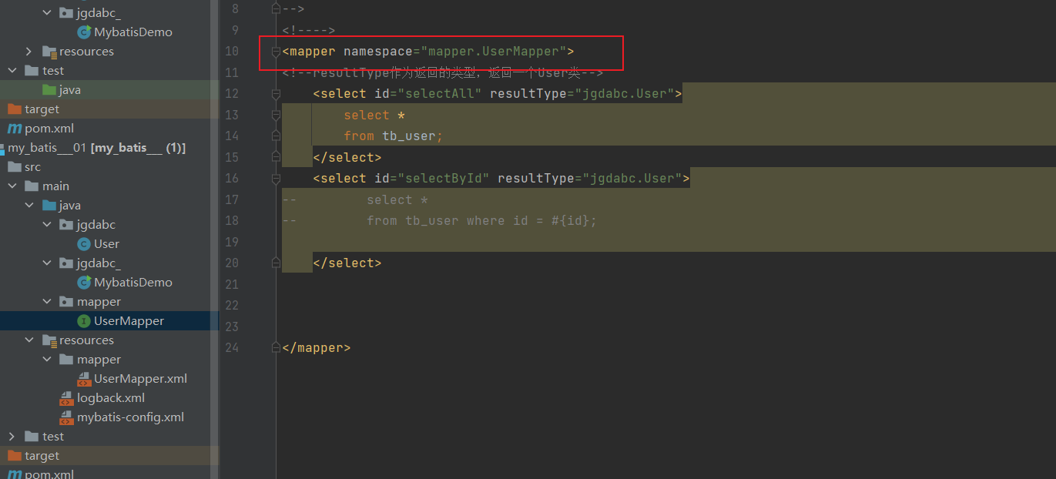Fold the mapper tag at line 10
The image size is (1056, 479).
point(276,52)
